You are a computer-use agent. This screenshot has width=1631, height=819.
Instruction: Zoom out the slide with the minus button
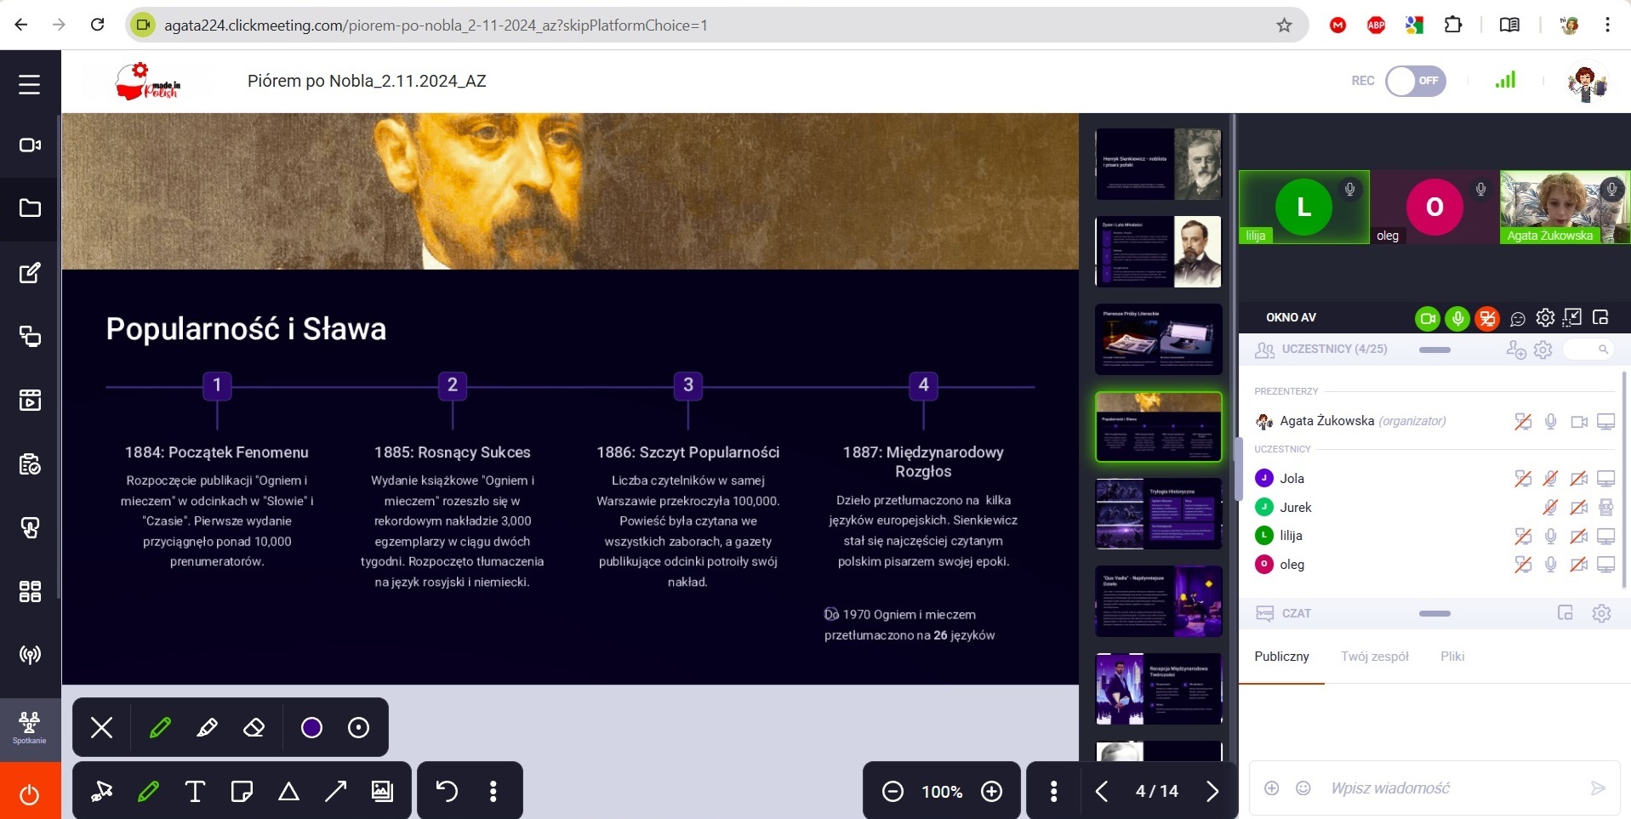pos(892,792)
